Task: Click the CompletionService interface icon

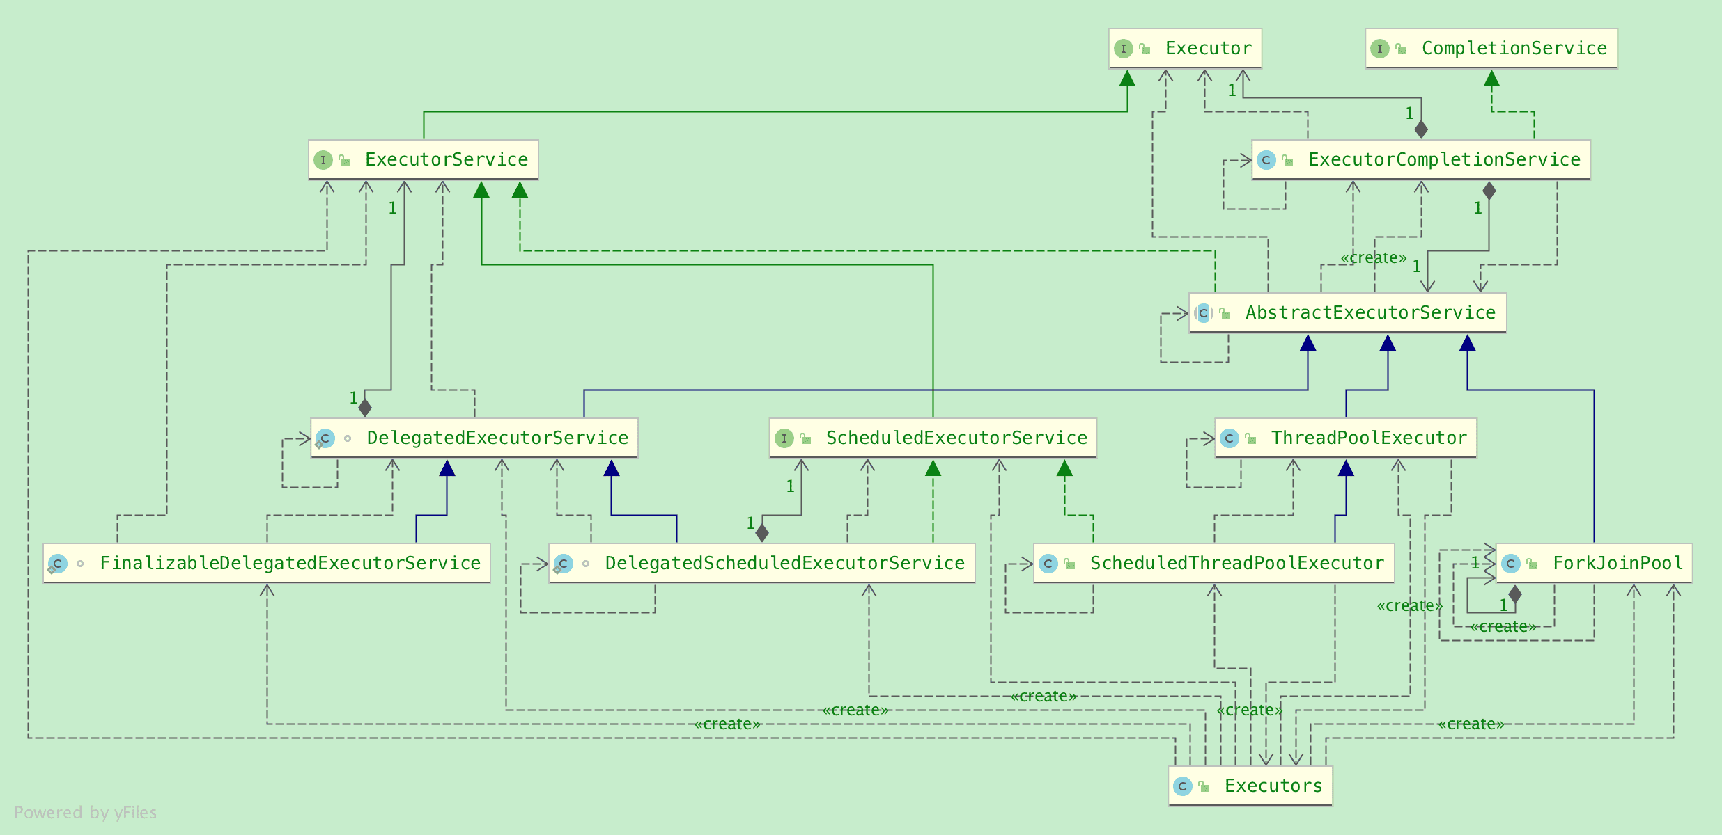Action: tap(1379, 49)
